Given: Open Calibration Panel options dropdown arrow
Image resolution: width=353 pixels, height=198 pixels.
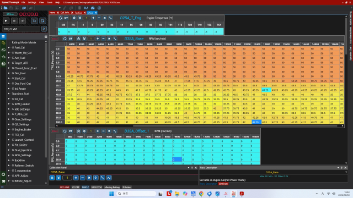Looking at the screenshot, I should [x=189, y=168].
